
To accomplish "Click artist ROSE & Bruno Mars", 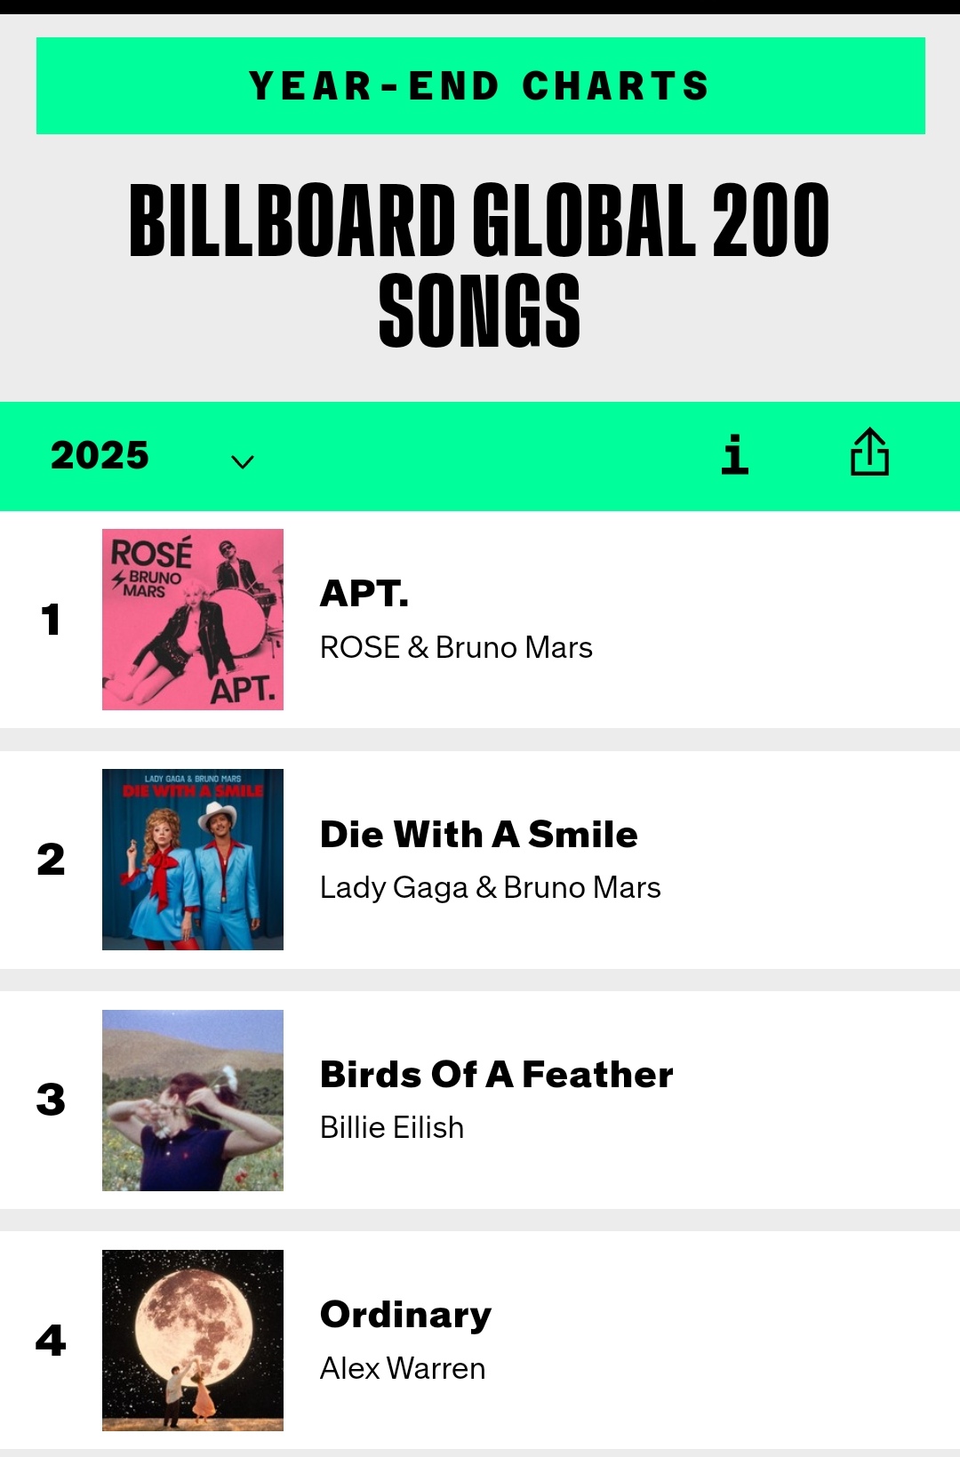I will point(456,648).
